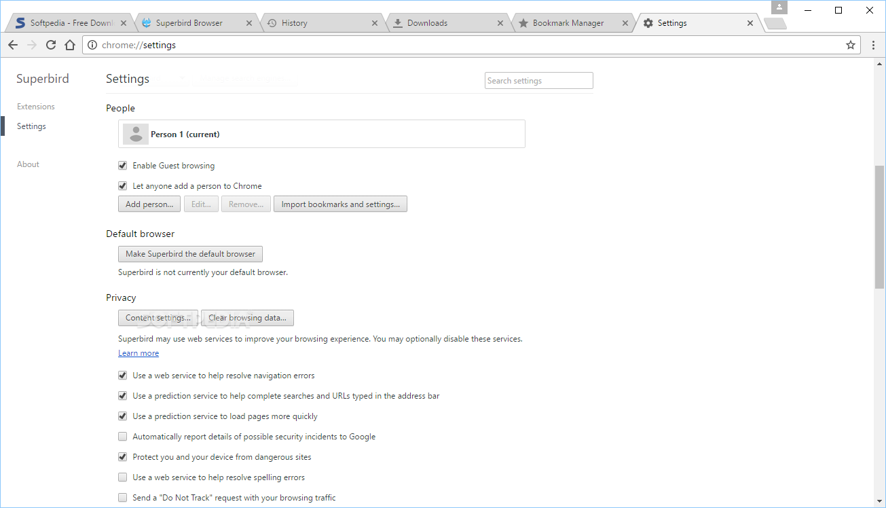Screen dimensions: 886x508
Task: Open Content settings
Action: (158, 317)
